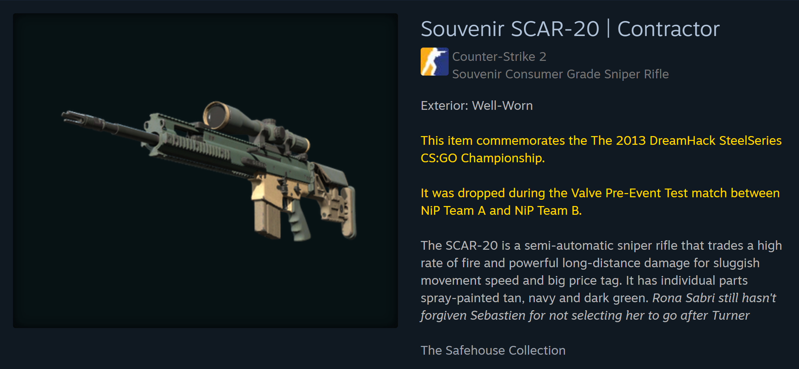The image size is (799, 369).
Task: Click the forgiven Sebastien italic line
Action: 585,315
